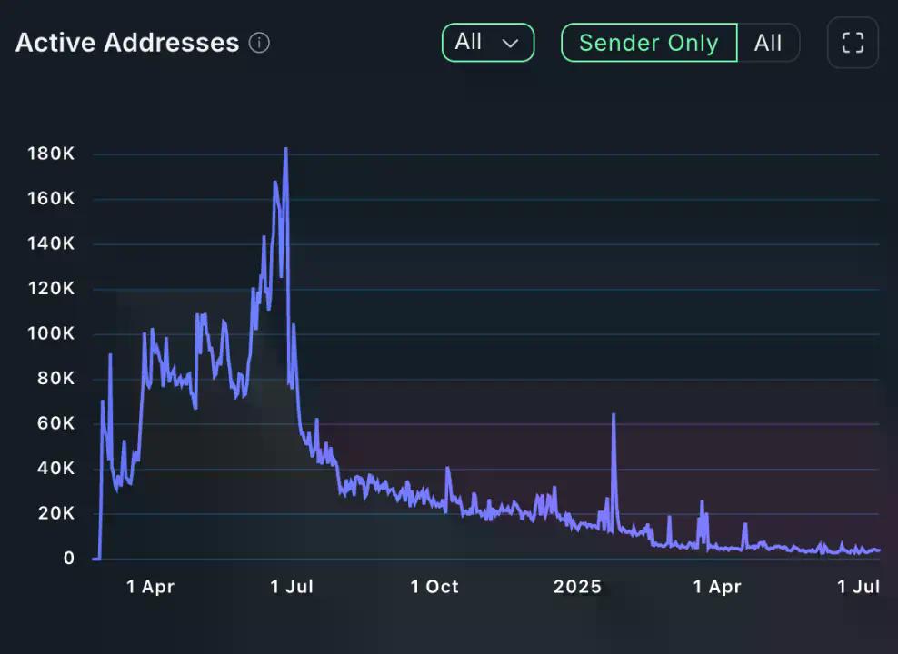The width and height of the screenshot is (898, 654).
Task: Click the 160K y-axis label
Action: coord(51,199)
